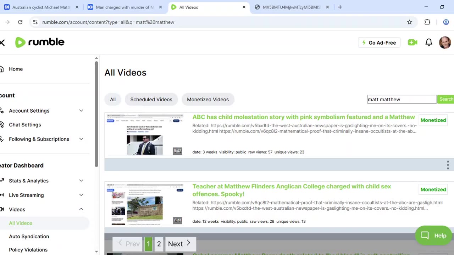
Task: Reload the page
Action: point(20,22)
